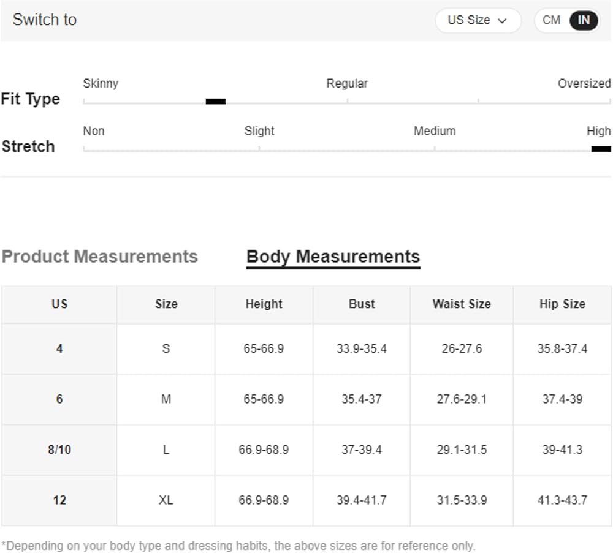Viewport: 613px width, 553px height.
Task: Click the Medium stretch label
Action: coord(434,131)
